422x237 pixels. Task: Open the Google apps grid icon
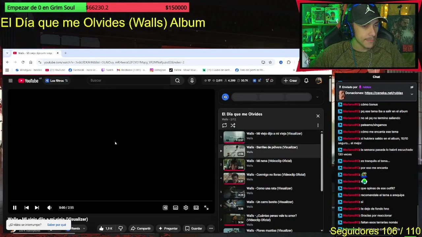tap(7, 70)
